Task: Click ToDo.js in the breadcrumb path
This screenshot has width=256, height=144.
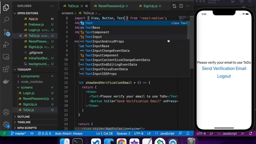Action: (x=88, y=13)
